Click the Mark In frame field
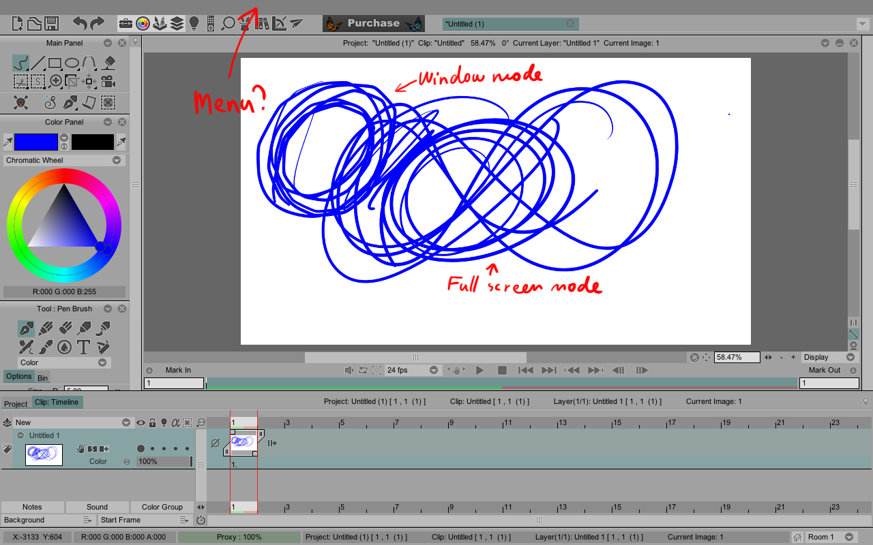 pos(174,384)
